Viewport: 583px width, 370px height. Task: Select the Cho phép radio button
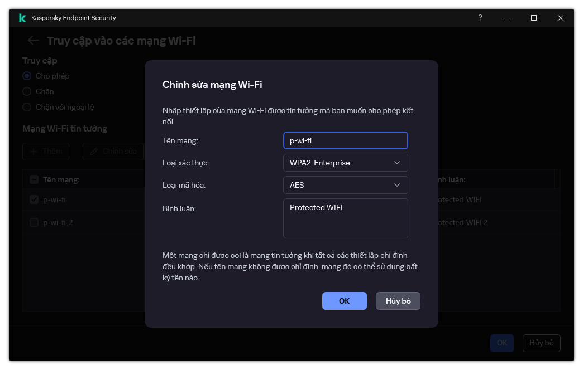27,76
